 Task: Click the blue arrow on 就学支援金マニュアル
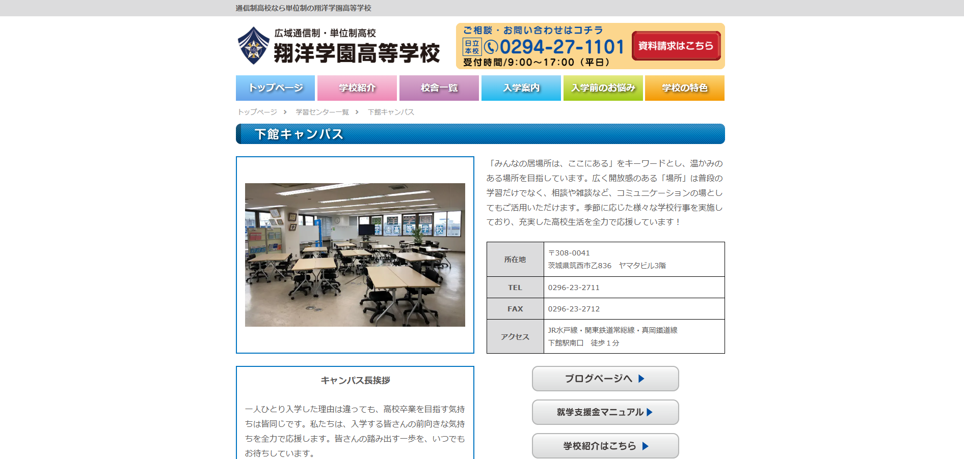(650, 412)
